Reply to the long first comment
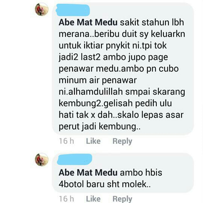Viewport: 203px width, 203px height. (122, 141)
